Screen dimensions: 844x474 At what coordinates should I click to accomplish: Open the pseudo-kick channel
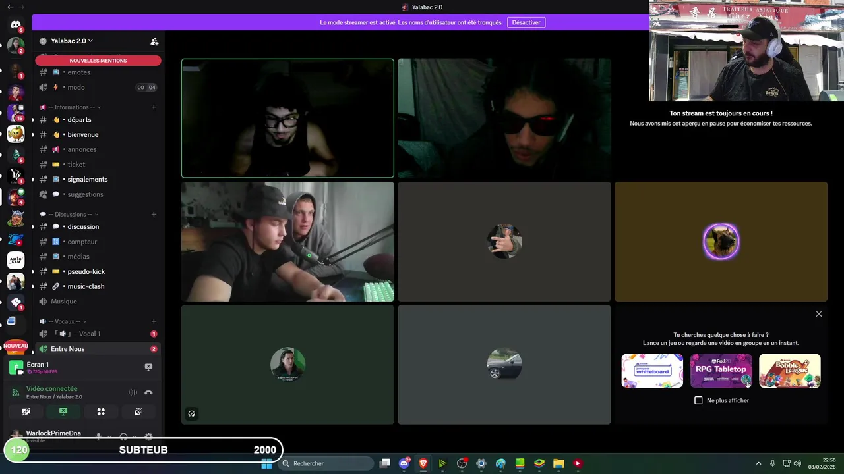pos(98,271)
